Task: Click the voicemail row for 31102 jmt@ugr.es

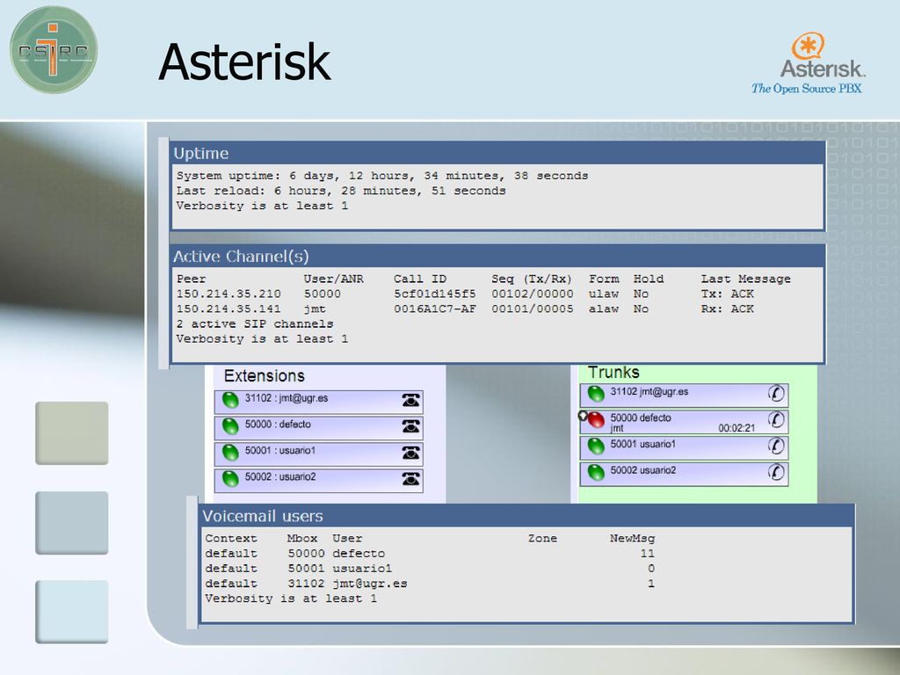Action: pyautogui.click(x=430, y=584)
